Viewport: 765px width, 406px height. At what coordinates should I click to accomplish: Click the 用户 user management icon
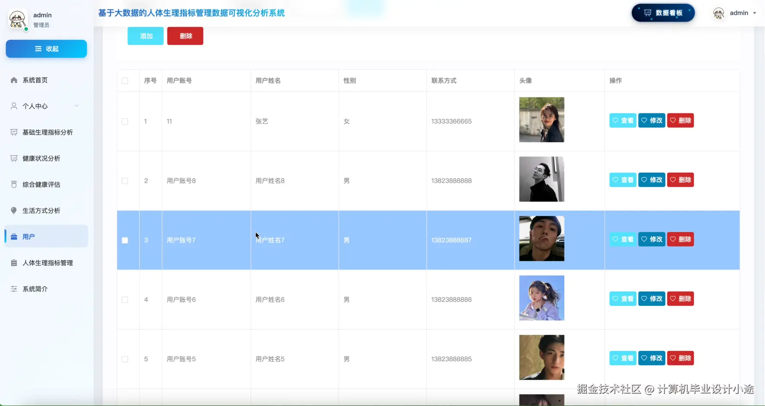tap(13, 236)
